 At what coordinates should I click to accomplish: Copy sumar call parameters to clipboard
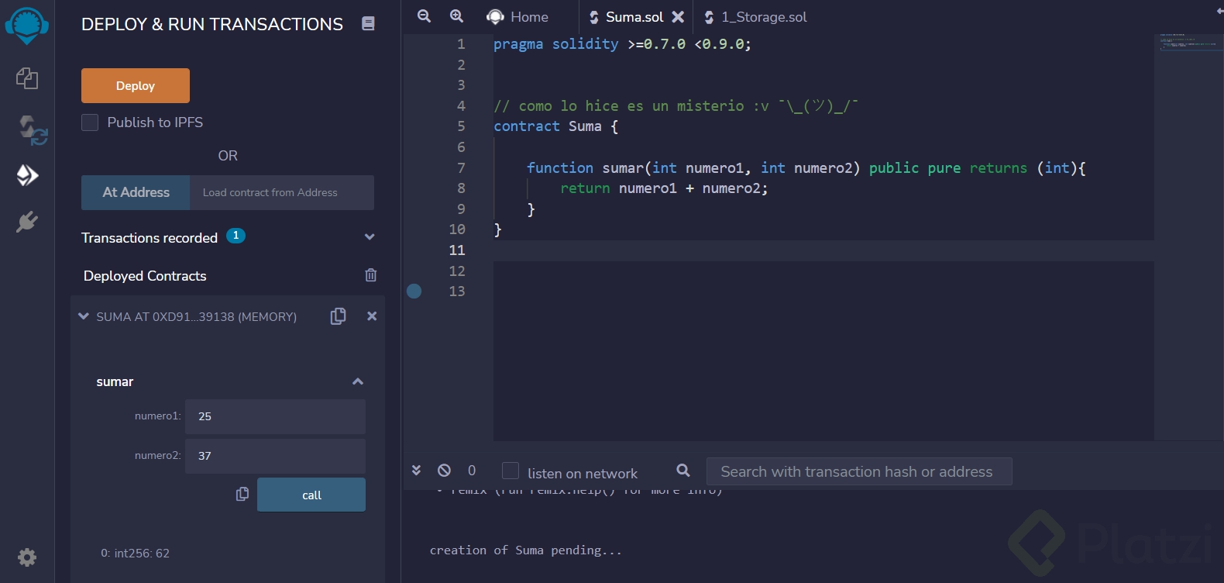click(242, 494)
